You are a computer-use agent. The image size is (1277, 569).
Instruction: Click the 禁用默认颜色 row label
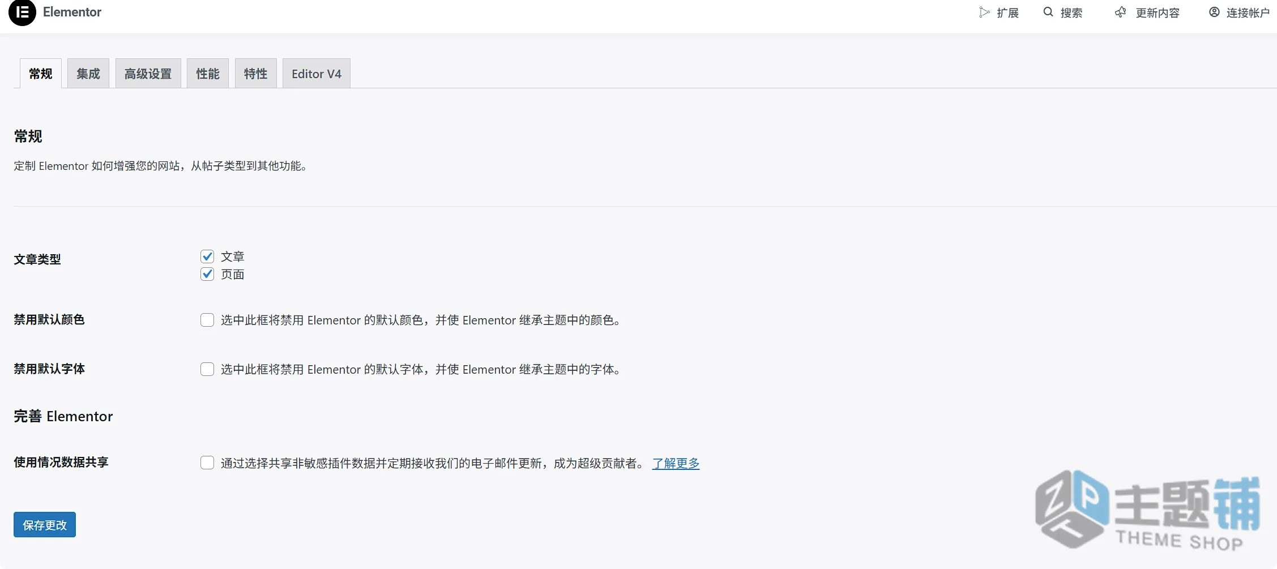pyautogui.click(x=49, y=319)
